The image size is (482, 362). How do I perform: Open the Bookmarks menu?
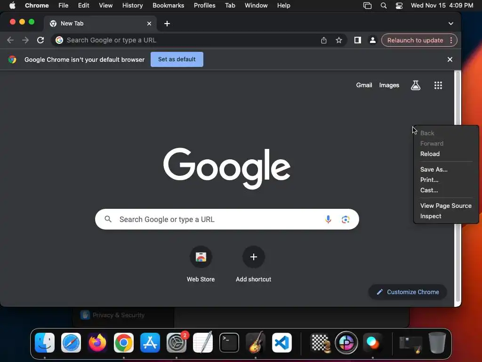pos(168,6)
